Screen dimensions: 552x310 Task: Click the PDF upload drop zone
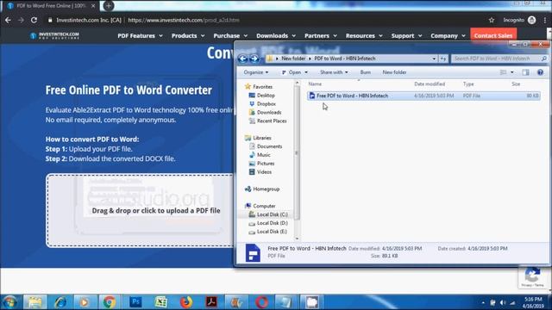pos(140,210)
